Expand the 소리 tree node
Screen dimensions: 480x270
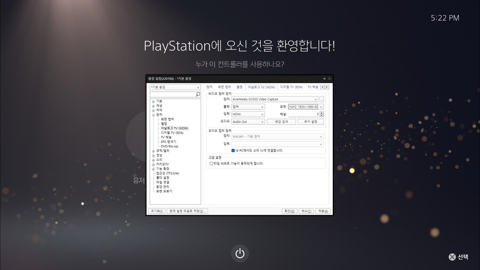click(154, 160)
